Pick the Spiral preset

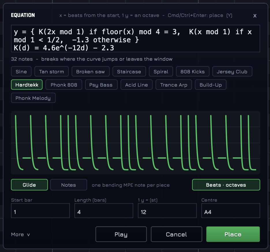coord(161,71)
